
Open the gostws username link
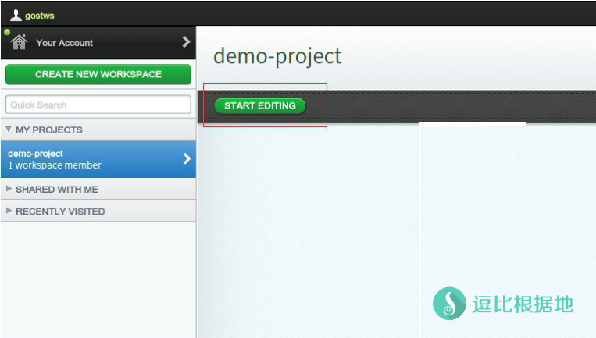pos(40,16)
